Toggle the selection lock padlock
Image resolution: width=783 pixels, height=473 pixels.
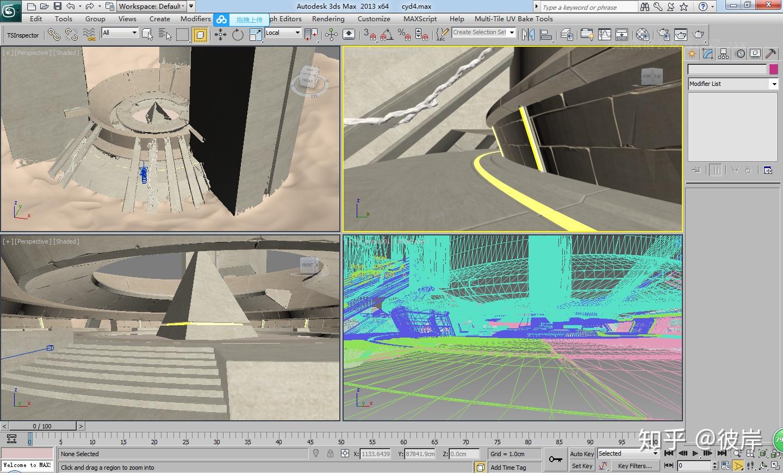pos(330,453)
